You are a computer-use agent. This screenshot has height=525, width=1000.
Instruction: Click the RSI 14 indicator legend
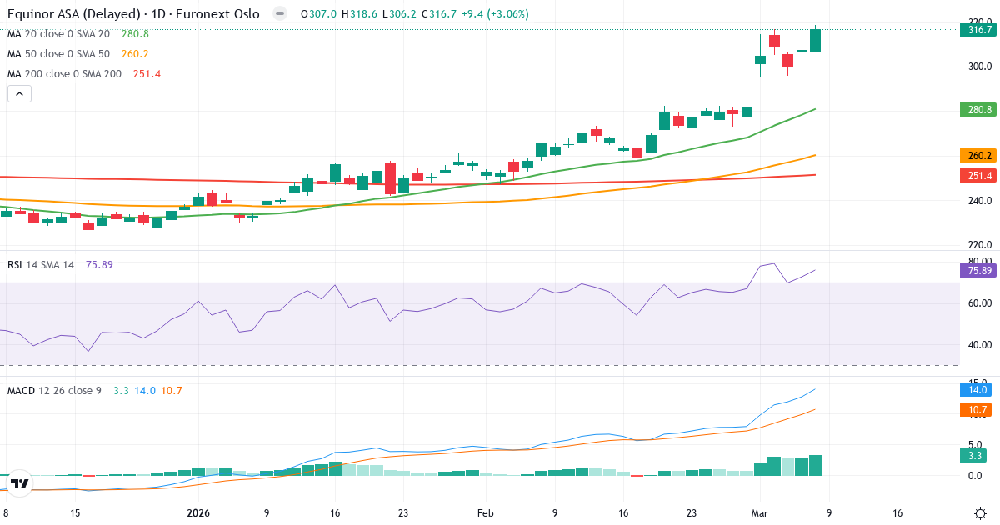41,265
